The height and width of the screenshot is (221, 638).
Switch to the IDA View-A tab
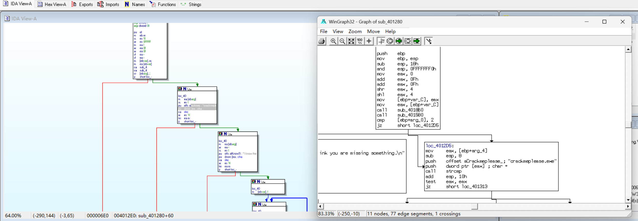coord(18,4)
